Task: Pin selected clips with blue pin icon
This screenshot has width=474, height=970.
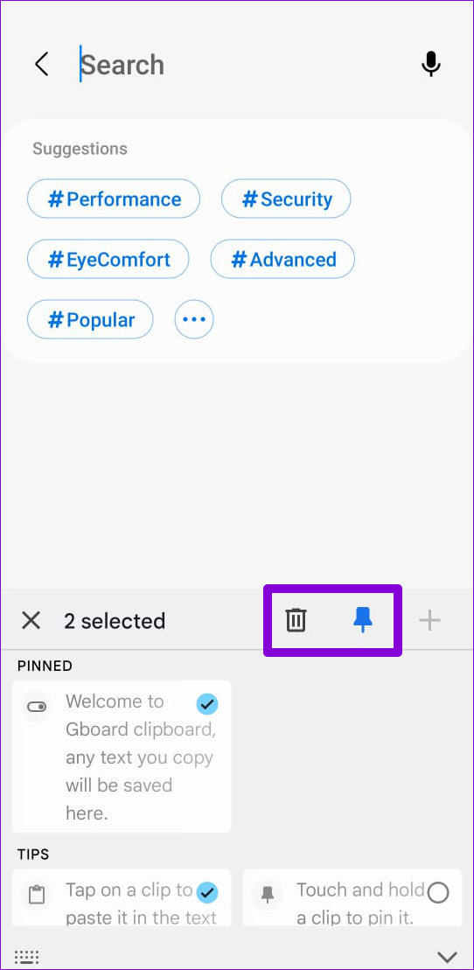Action: click(x=363, y=620)
